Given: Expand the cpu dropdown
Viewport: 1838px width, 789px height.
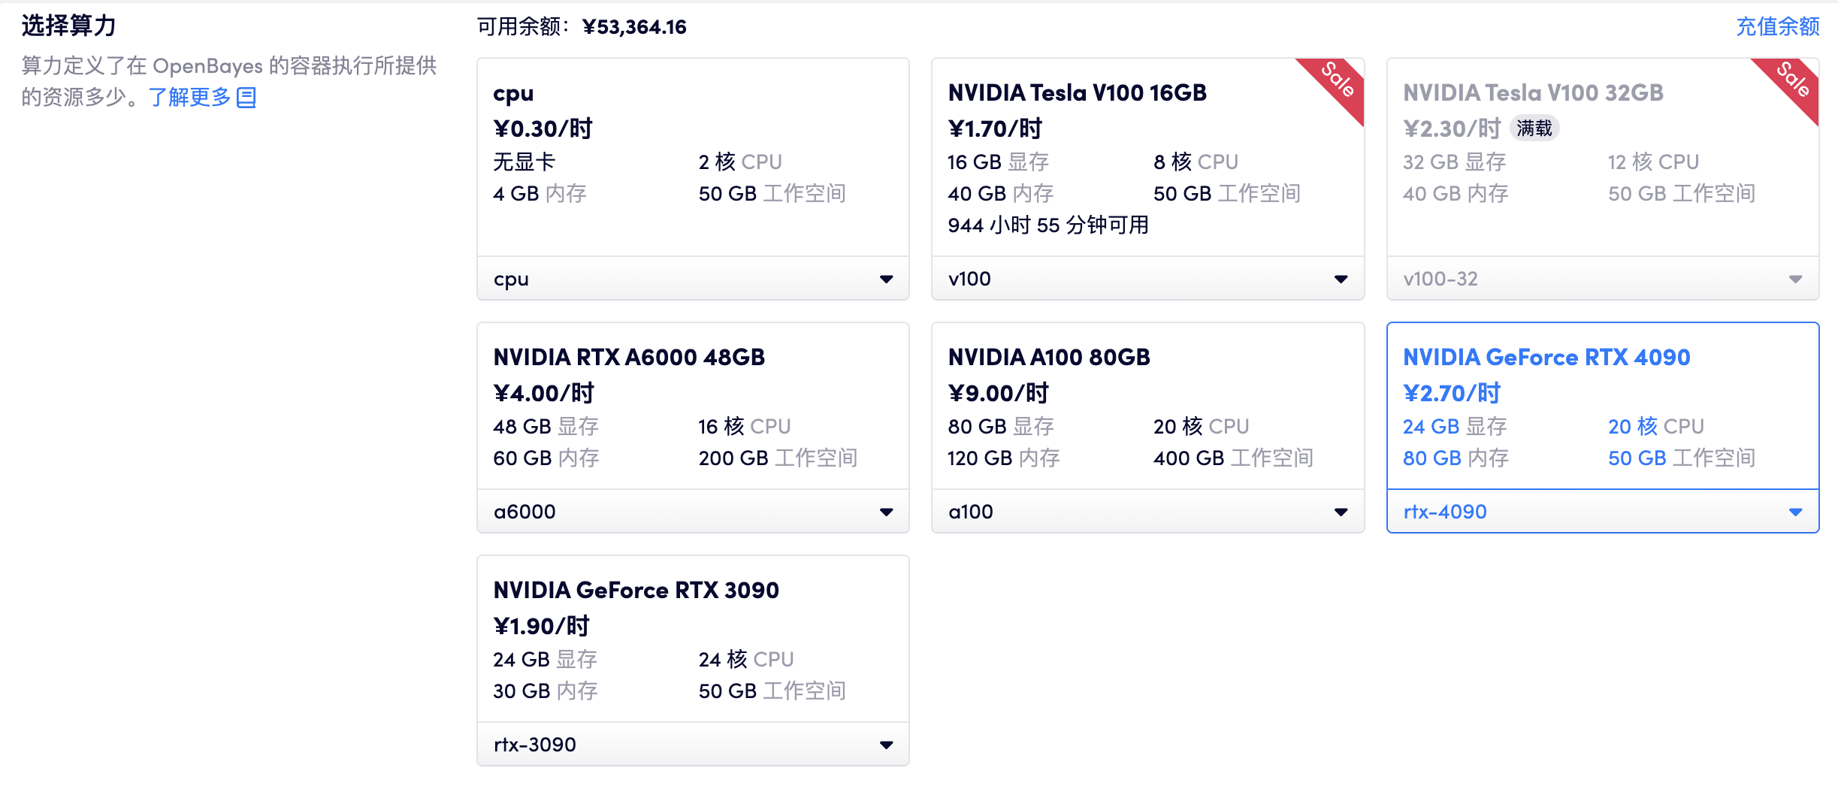Looking at the screenshot, I should click(x=886, y=280).
